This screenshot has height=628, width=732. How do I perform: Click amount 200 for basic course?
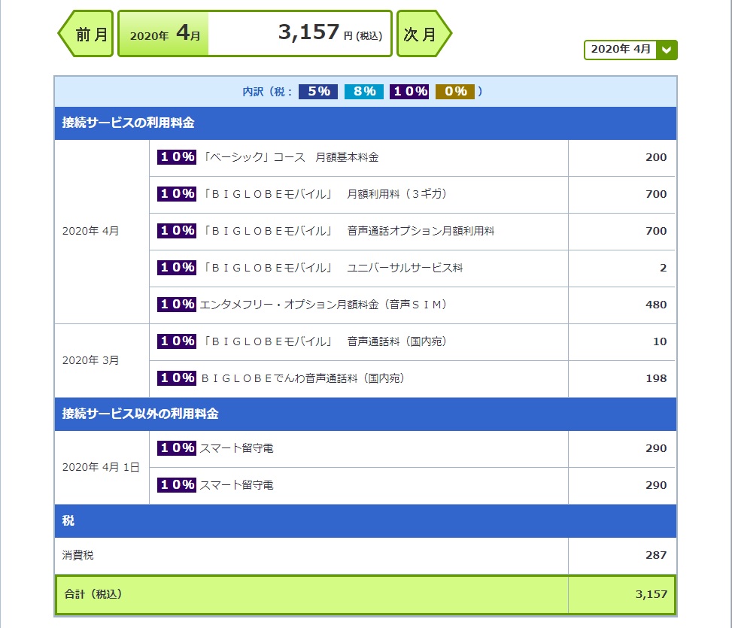656,158
